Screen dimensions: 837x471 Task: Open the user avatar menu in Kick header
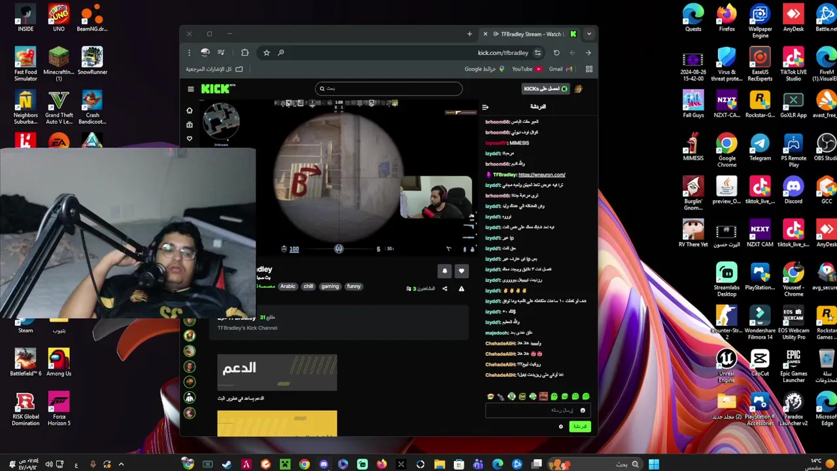[x=578, y=88]
